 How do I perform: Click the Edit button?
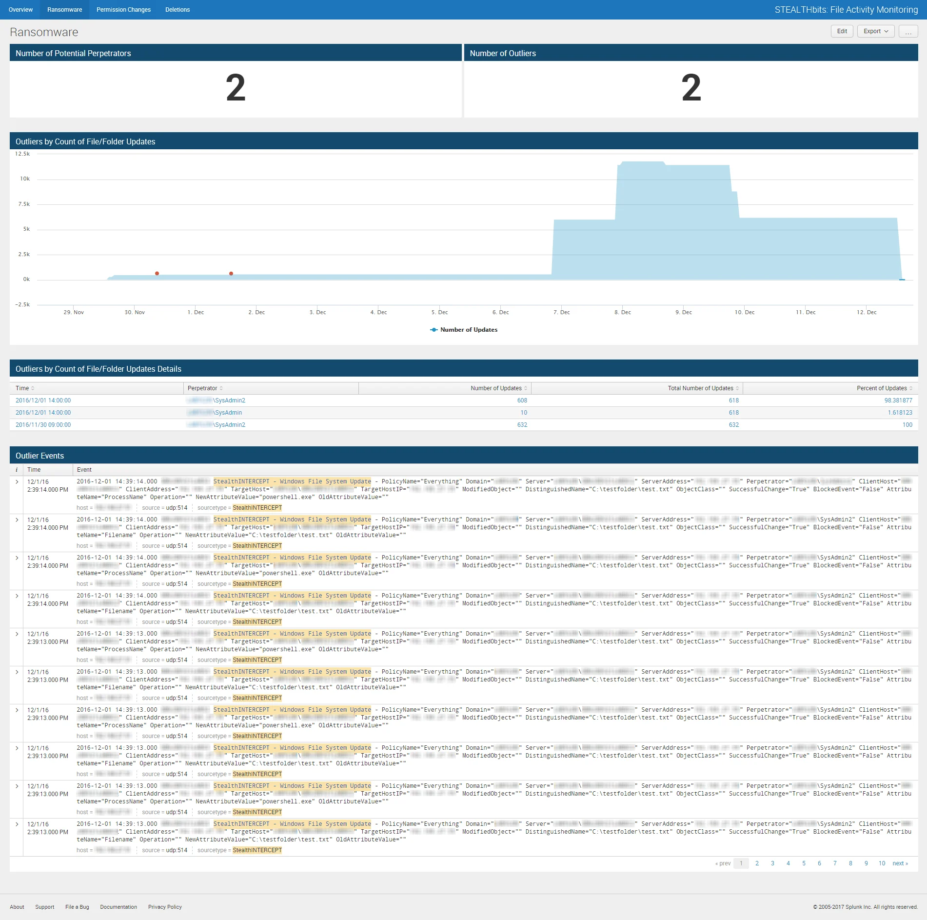click(842, 31)
